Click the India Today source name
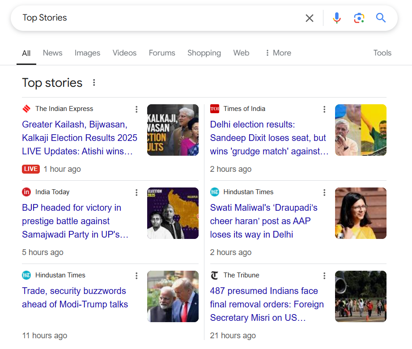412x349 pixels. coord(52,192)
